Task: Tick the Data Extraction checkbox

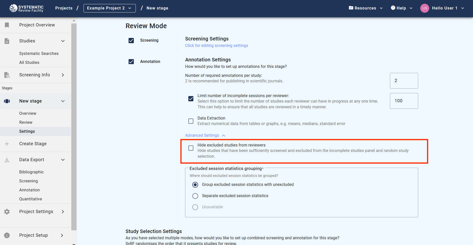Action: 191,121
